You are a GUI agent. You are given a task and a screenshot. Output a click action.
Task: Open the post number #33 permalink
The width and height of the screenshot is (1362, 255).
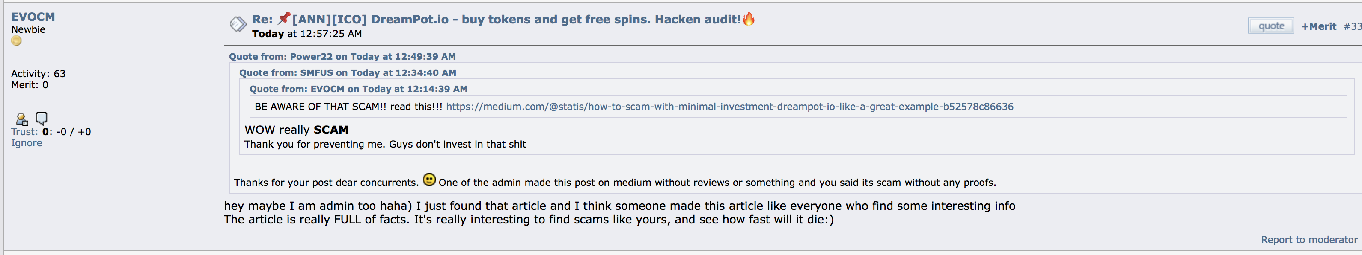pyautogui.click(x=1353, y=26)
